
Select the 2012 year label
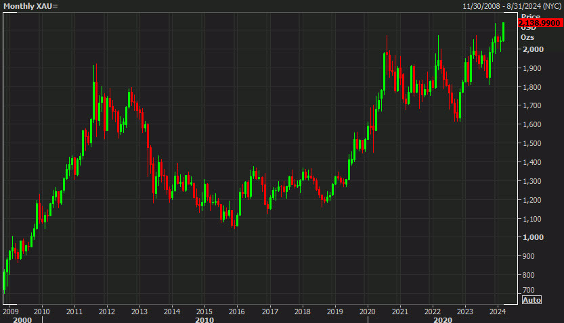107,312
